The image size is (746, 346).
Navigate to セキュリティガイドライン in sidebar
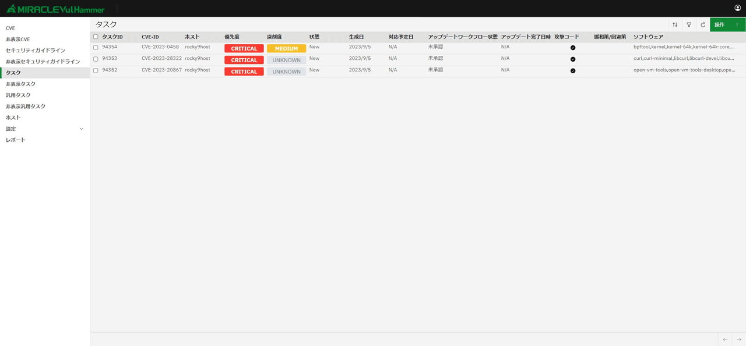tap(36, 51)
